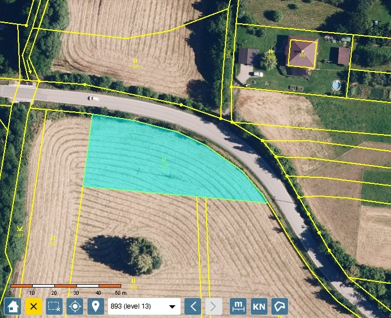
Task: Activate the rectangle selection tool
Action: point(54,306)
